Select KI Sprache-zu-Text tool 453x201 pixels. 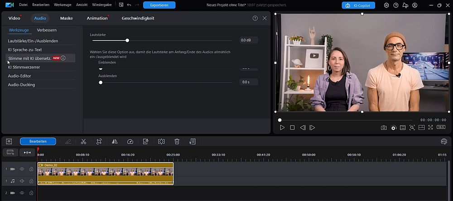40,50
